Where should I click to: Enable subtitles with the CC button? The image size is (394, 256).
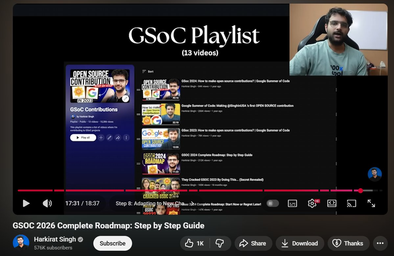[x=292, y=203]
